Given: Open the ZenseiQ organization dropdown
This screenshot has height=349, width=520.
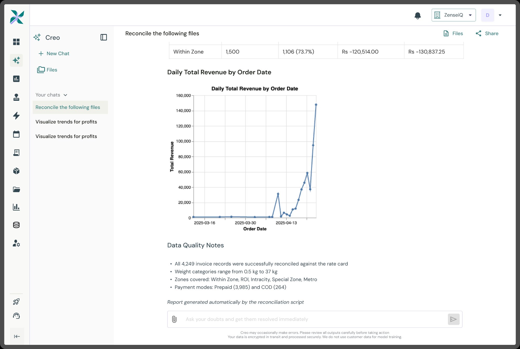Looking at the screenshot, I should [x=453, y=15].
